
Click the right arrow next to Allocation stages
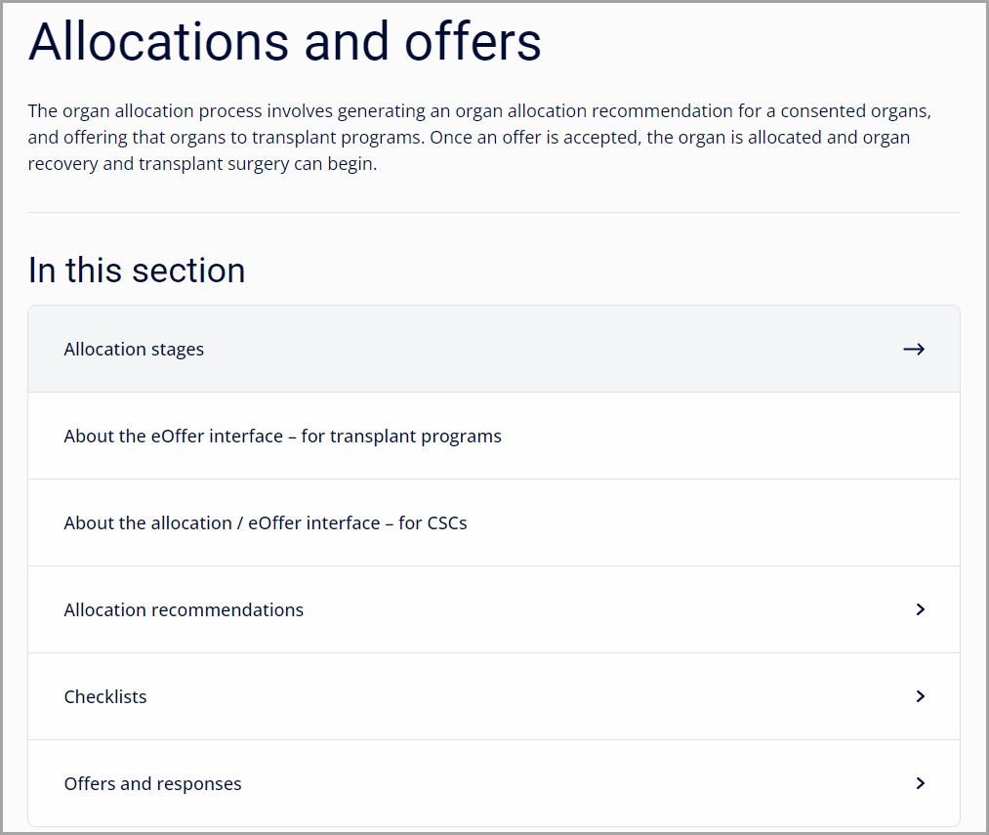(x=914, y=349)
